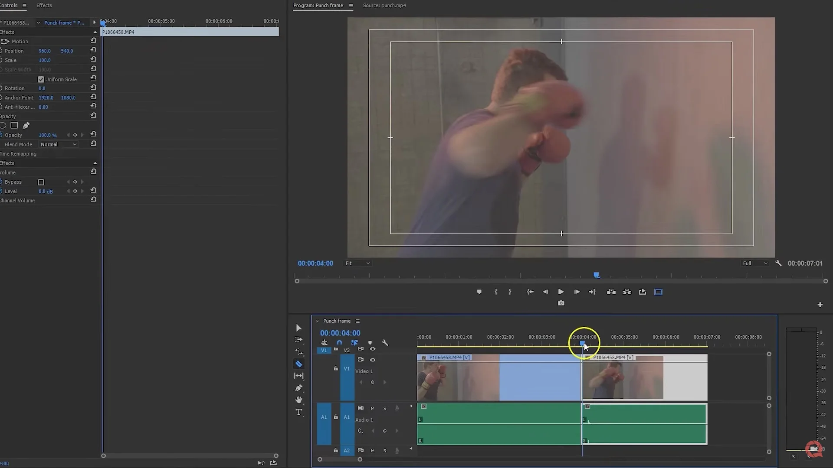Open the Blend Mode Normal dropdown
The image size is (833, 468).
coord(59,144)
